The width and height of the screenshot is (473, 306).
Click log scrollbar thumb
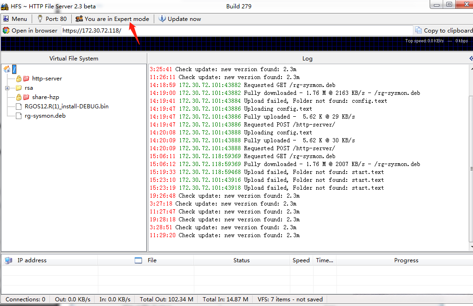[x=471, y=169]
